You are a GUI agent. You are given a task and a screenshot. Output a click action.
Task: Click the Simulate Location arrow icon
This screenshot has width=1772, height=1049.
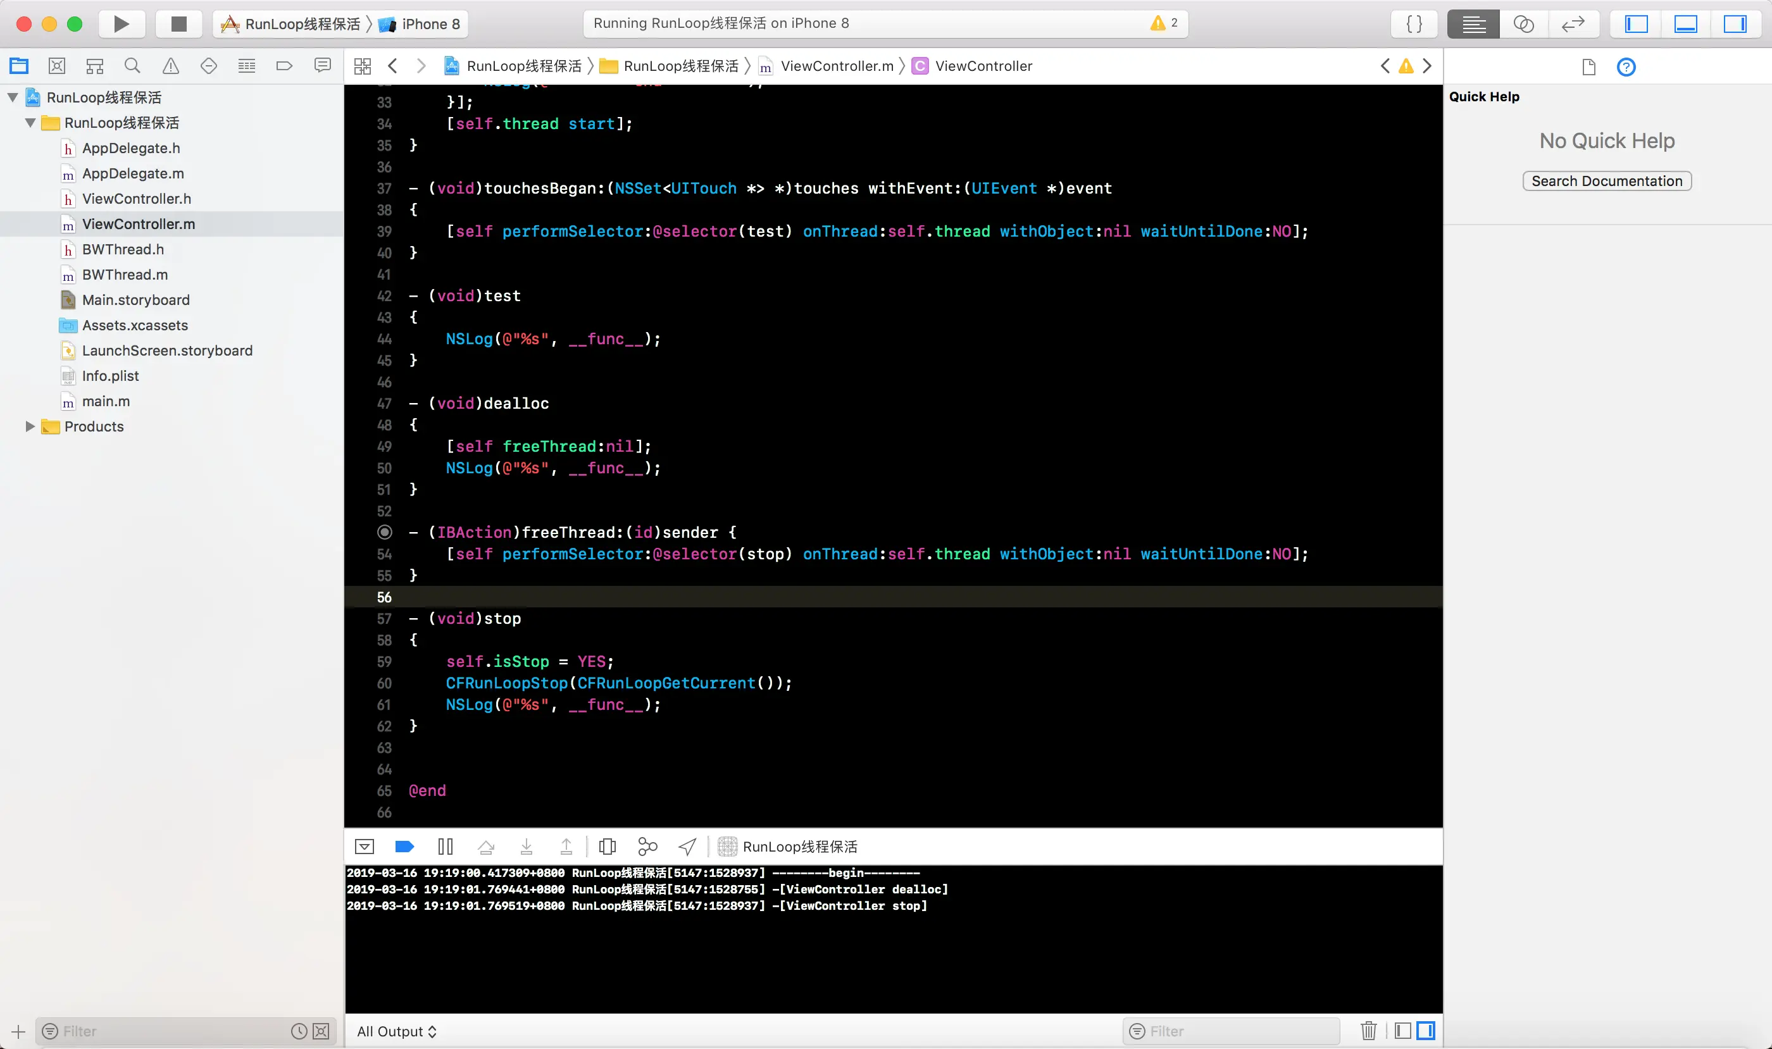(687, 846)
